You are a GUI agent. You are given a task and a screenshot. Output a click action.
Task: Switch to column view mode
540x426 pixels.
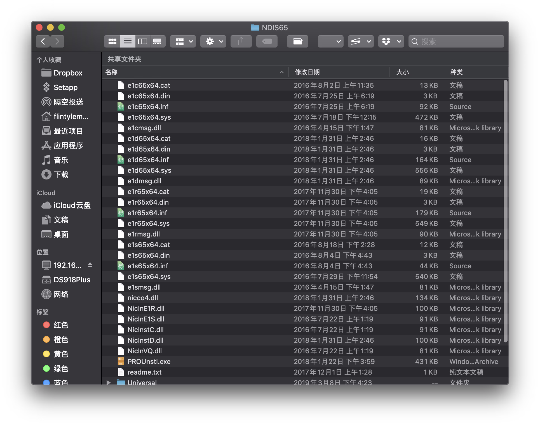[143, 41]
